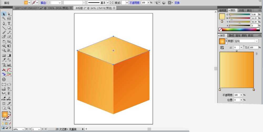Open the 样式 style dropdown

coord(127,3)
